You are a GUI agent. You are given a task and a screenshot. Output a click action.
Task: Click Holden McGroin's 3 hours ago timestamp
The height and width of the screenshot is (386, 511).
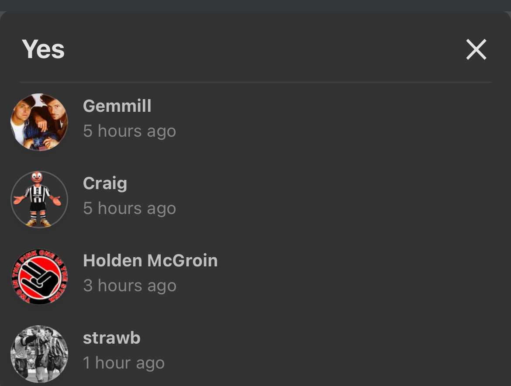pyautogui.click(x=130, y=286)
